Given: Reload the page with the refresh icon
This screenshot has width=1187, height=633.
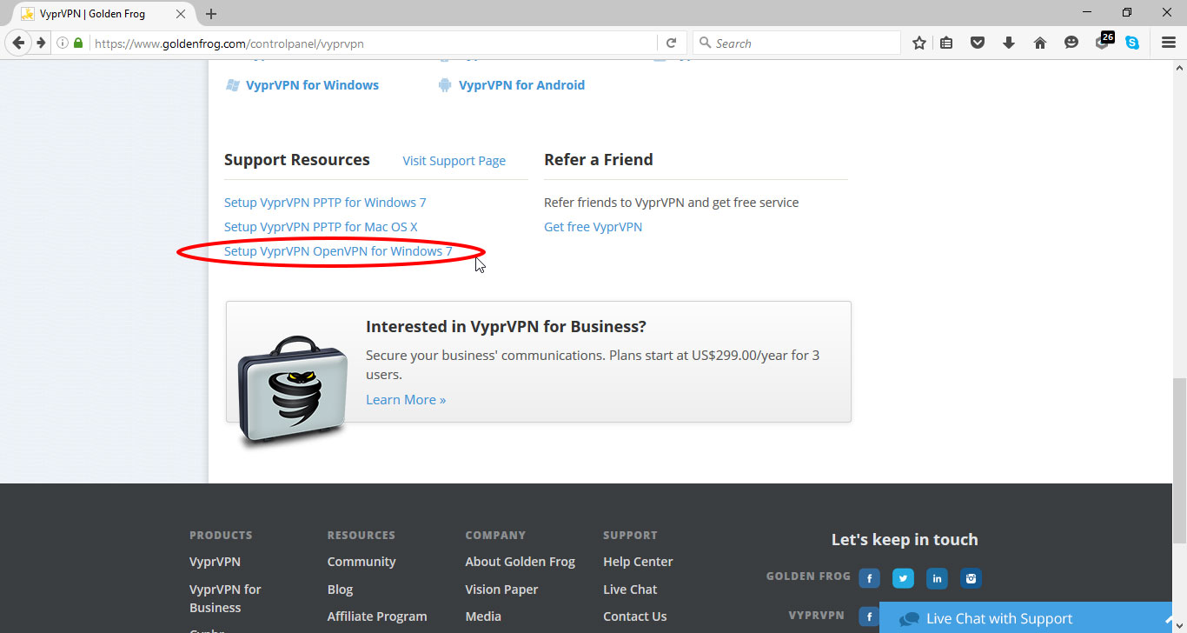Looking at the screenshot, I should [x=671, y=43].
